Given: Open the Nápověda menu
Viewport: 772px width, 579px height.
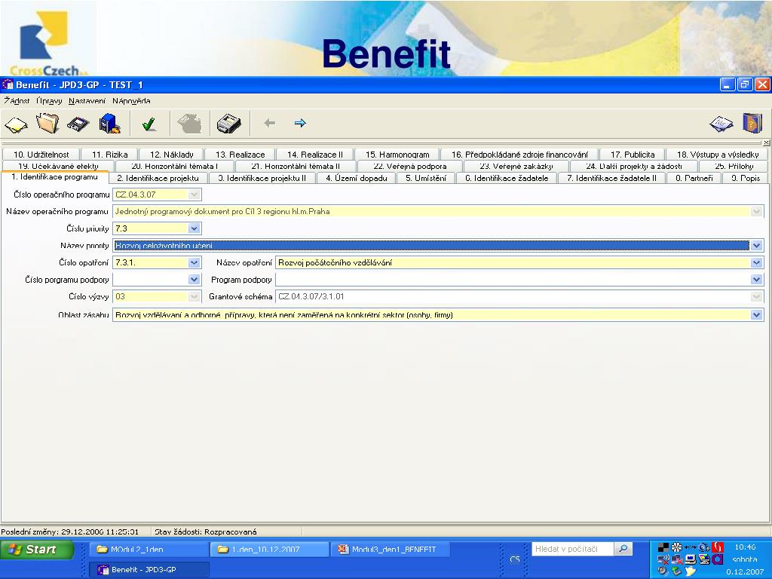Looking at the screenshot, I should click(131, 101).
